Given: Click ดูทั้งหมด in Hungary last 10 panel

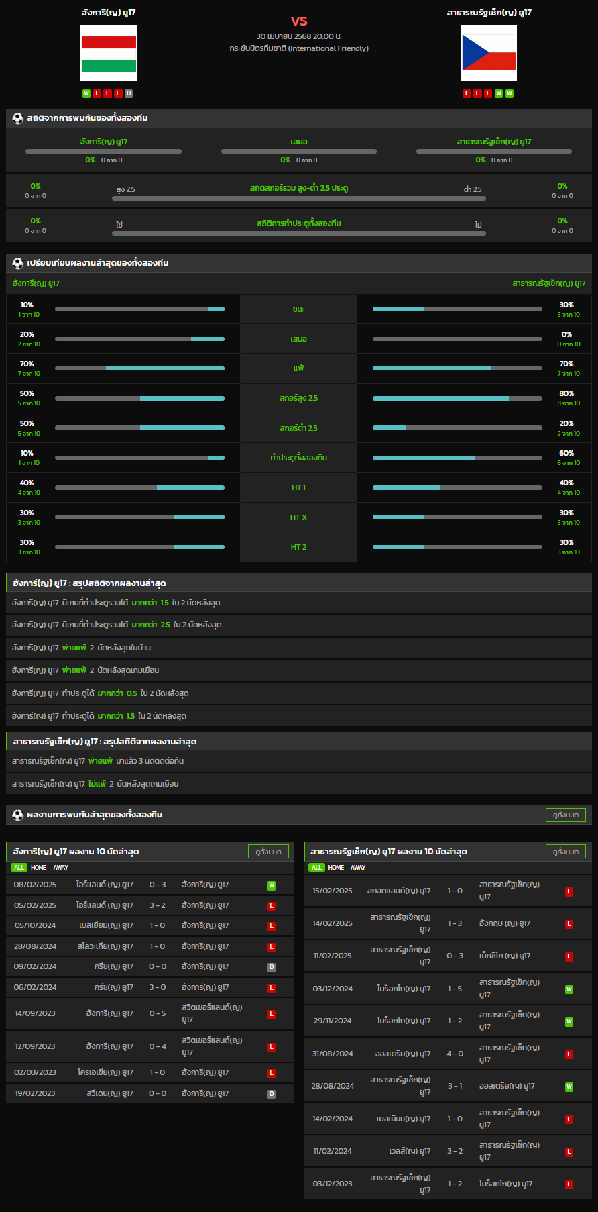Looking at the screenshot, I should [x=268, y=852].
